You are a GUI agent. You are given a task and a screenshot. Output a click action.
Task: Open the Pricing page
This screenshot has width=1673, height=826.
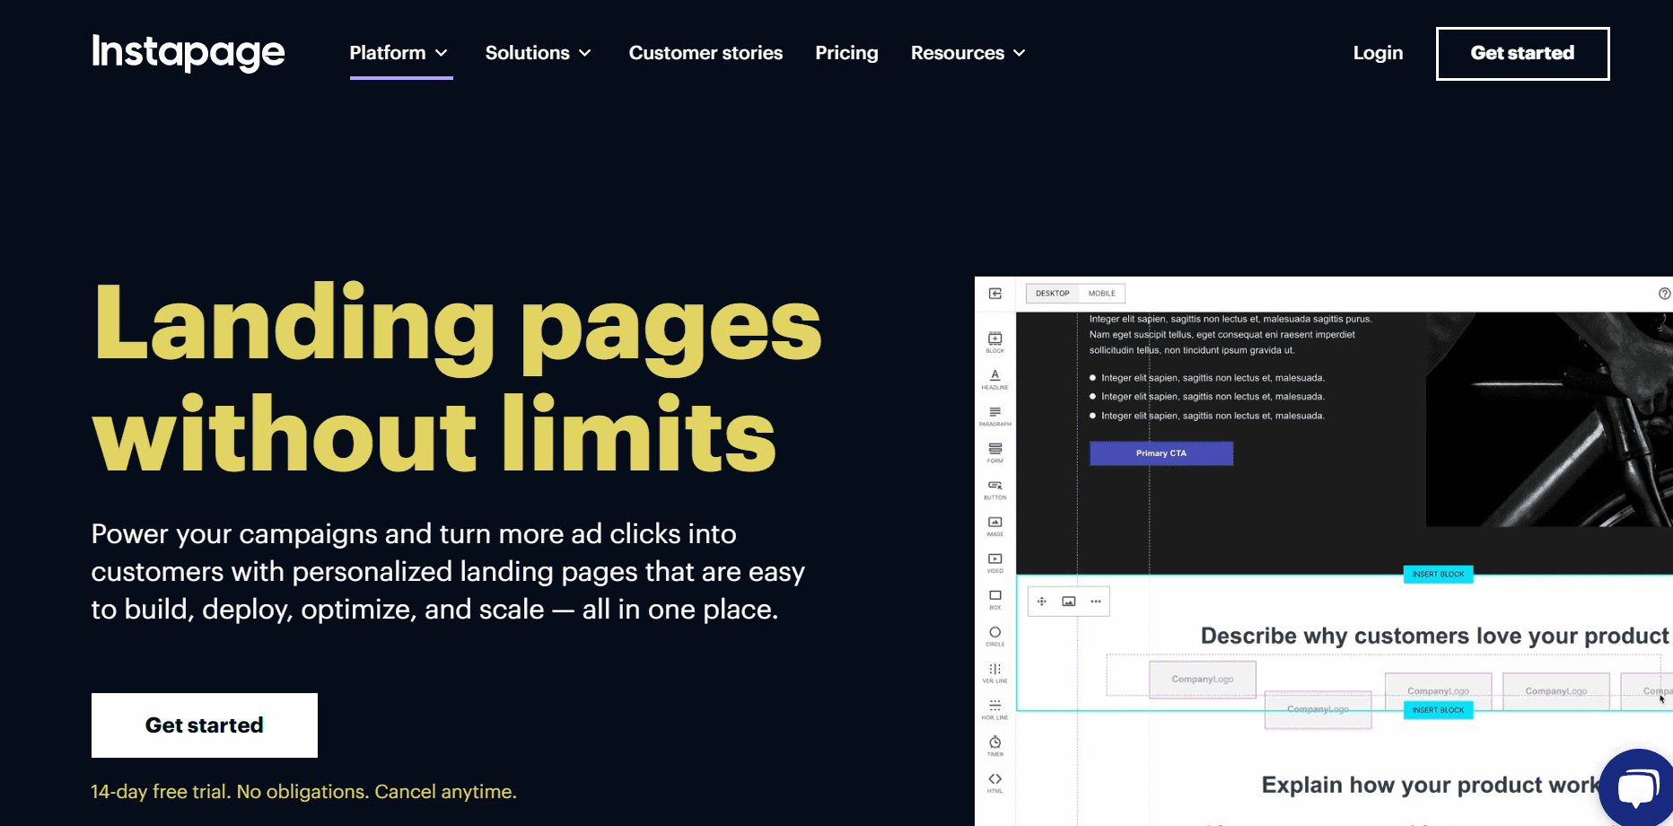[x=846, y=53]
